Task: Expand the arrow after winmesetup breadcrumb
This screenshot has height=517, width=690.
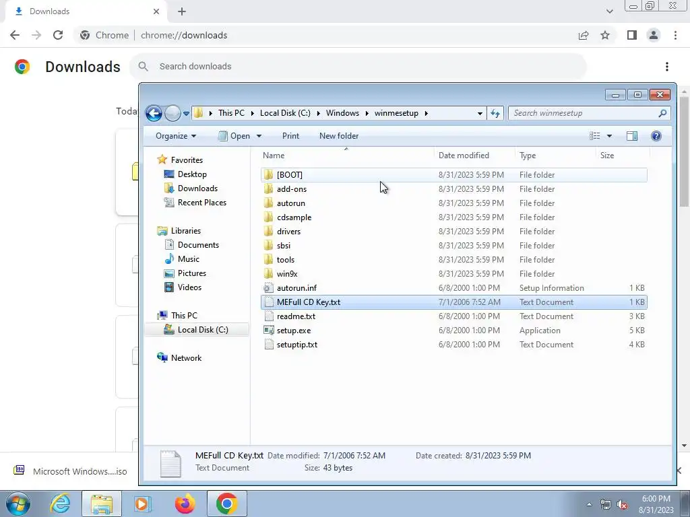Action: 426,113
